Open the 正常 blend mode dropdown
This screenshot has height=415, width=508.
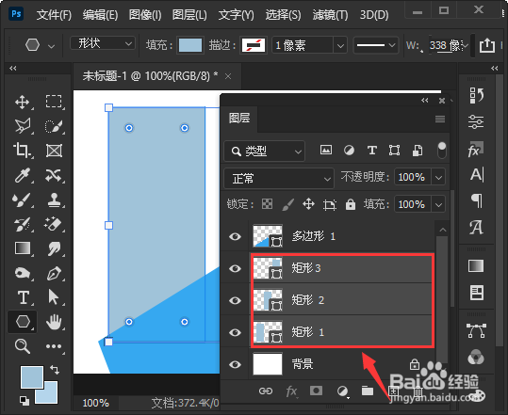[x=279, y=178]
